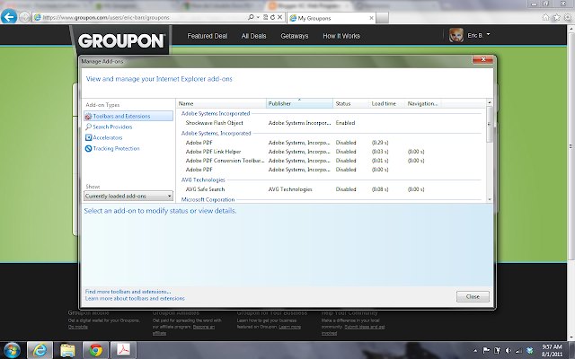This screenshot has height=359, width=575.
Task: Click Find more toolbars and extensions link
Action: pyautogui.click(x=128, y=292)
